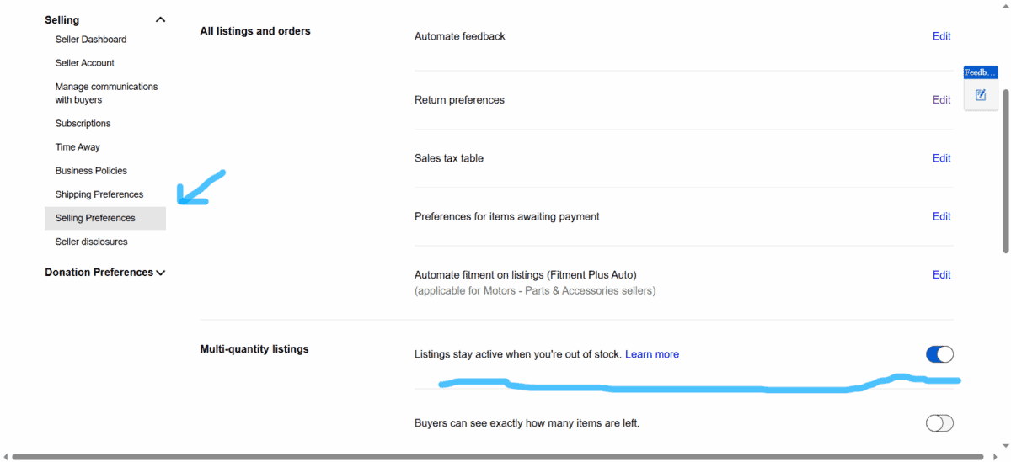Go to Subscriptions page
1011x462 pixels.
(83, 124)
